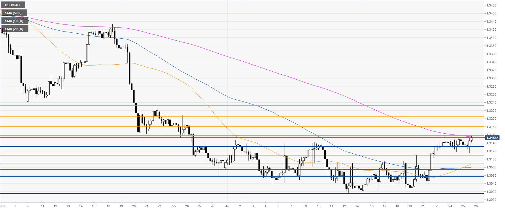
Task: Click the blue SMA 100 color marker
Action: tap(2, 21)
